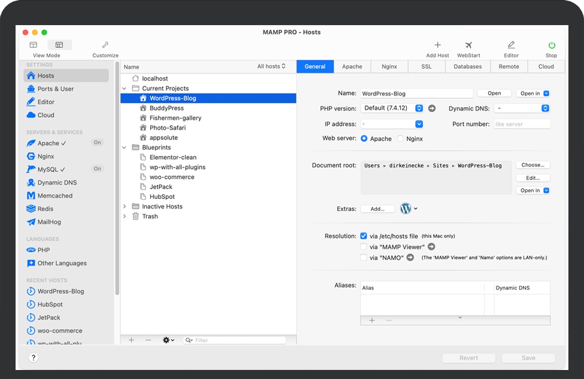
Task: Open Memcached in the sidebar
Action: coord(55,195)
